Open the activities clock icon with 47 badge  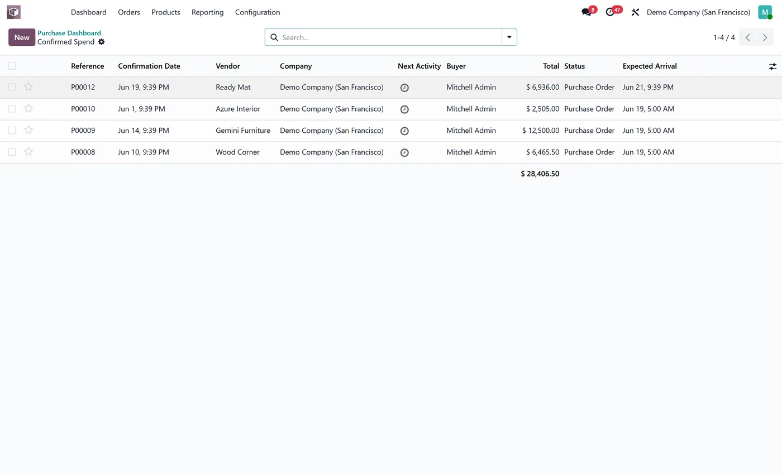(x=610, y=12)
